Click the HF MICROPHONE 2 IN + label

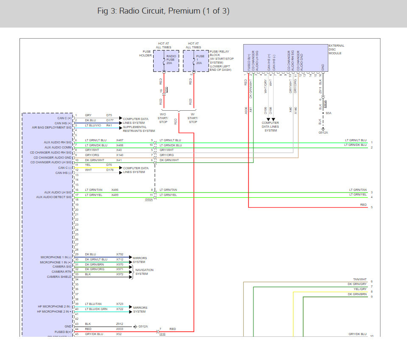54,311
